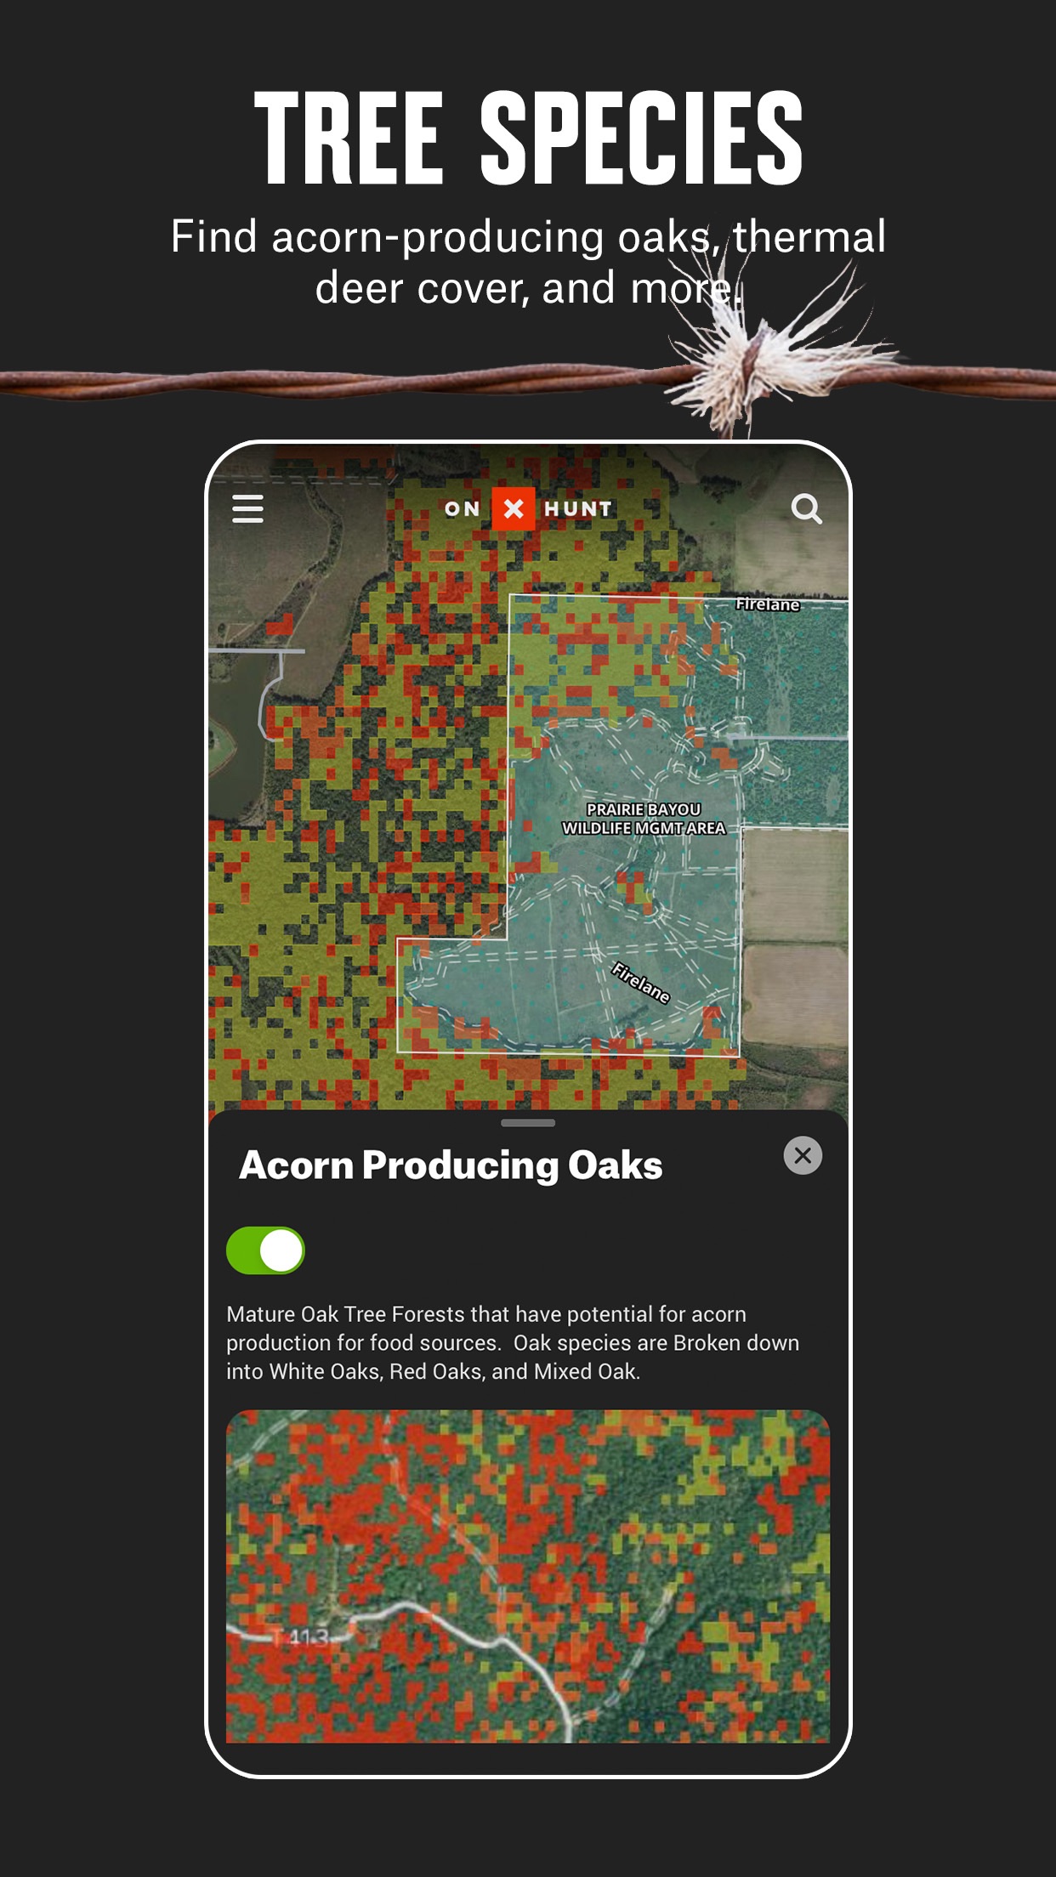Tap the panel drag handle
The width and height of the screenshot is (1056, 1877).
pyautogui.click(x=528, y=1123)
